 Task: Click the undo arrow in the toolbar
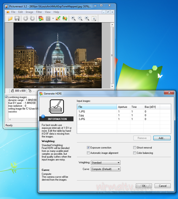[x=26, y=19]
